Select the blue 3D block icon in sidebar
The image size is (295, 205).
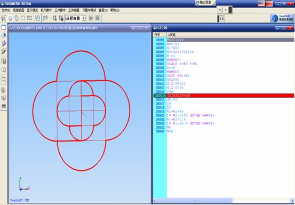point(4,35)
